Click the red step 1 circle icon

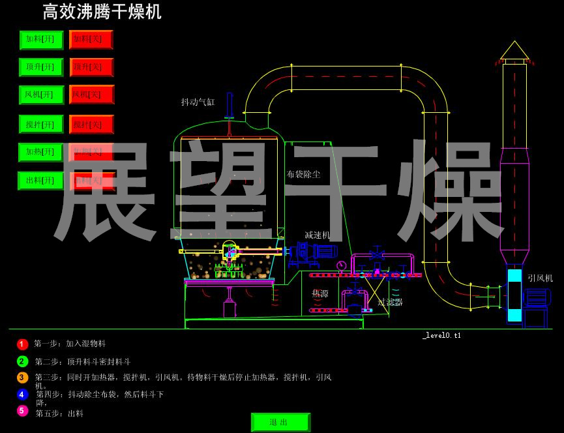coord(23,344)
